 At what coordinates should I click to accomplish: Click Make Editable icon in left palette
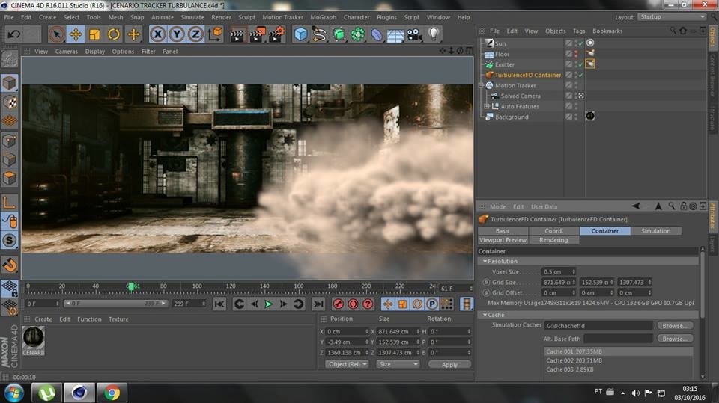click(9, 59)
